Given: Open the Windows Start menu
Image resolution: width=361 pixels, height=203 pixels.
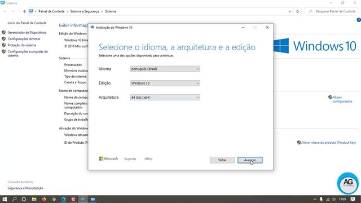Looking at the screenshot, I should click(5, 199).
